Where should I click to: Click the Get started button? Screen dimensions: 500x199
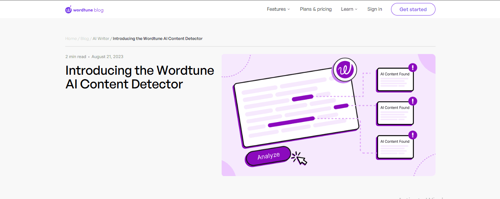(413, 9)
